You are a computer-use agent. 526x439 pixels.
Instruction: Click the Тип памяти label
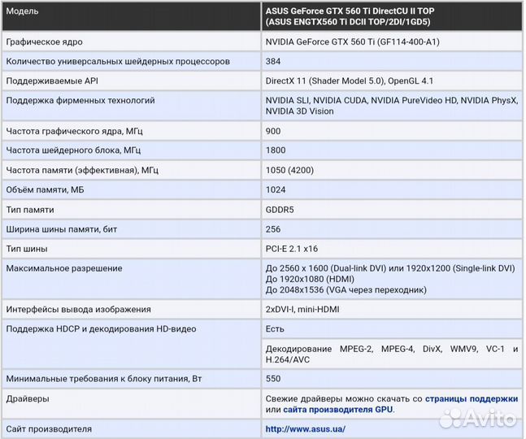point(30,210)
